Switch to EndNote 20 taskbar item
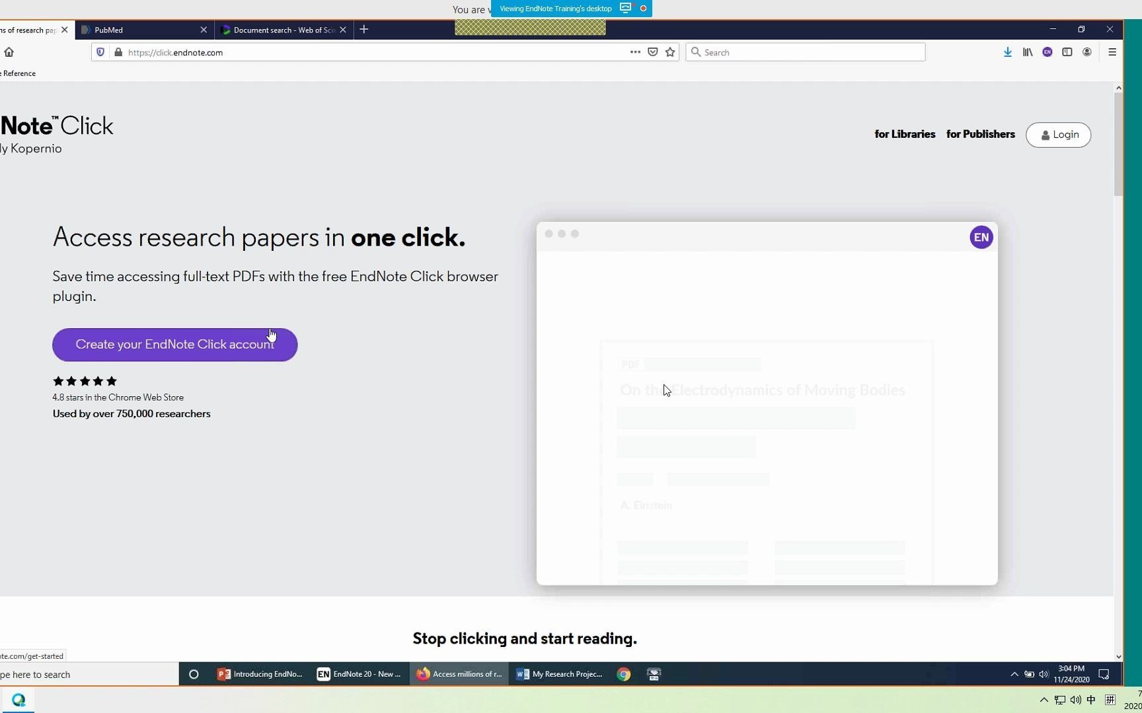Screen dimensions: 1142x713 coord(360,674)
